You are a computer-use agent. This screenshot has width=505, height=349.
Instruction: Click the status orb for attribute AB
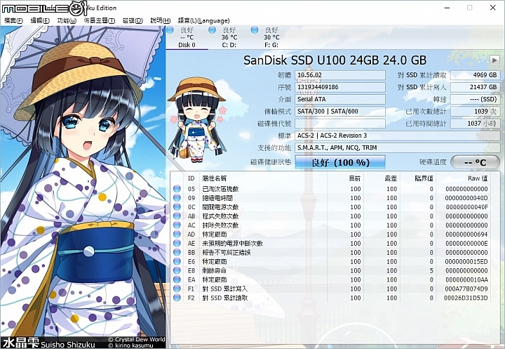click(177, 216)
